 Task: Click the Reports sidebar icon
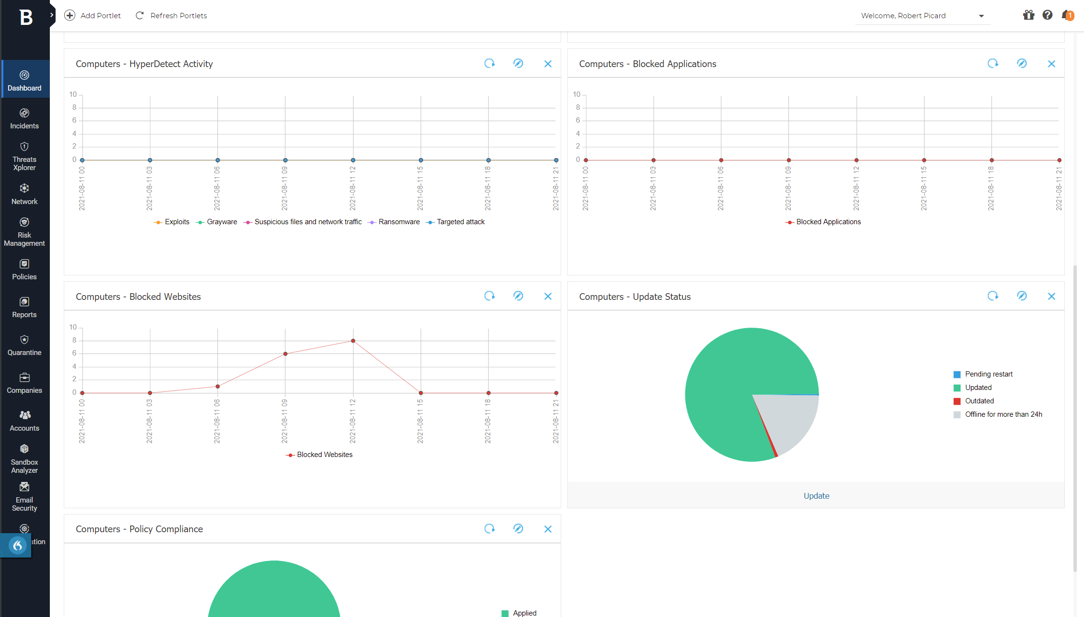click(24, 302)
